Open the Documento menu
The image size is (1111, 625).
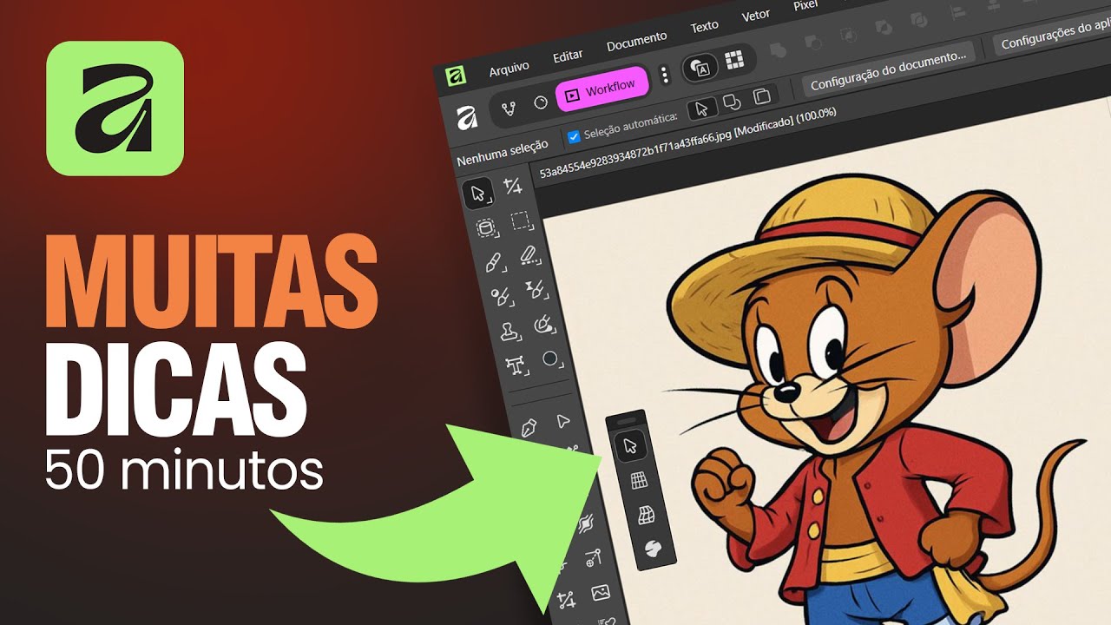[x=637, y=41]
